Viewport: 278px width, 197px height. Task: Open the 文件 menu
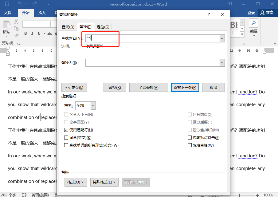(8, 13)
